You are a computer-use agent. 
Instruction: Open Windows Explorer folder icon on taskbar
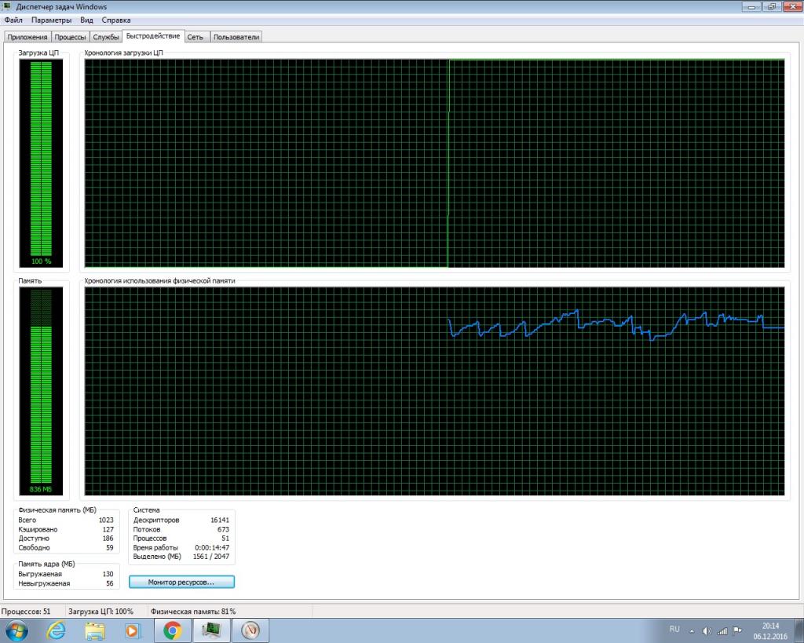click(94, 630)
